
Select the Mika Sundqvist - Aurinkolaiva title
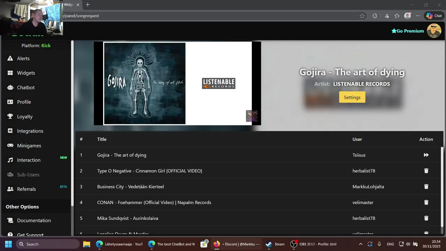[128, 218]
